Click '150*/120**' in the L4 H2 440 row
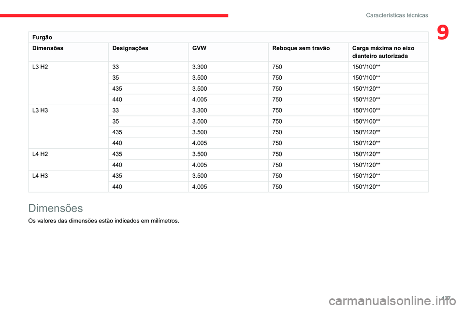464x309 pixels. click(366, 165)
